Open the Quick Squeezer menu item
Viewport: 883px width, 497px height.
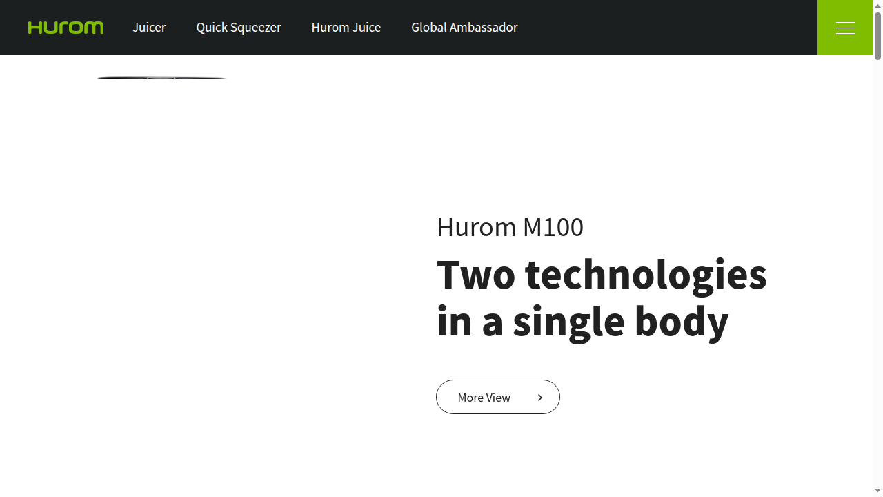pos(239,28)
